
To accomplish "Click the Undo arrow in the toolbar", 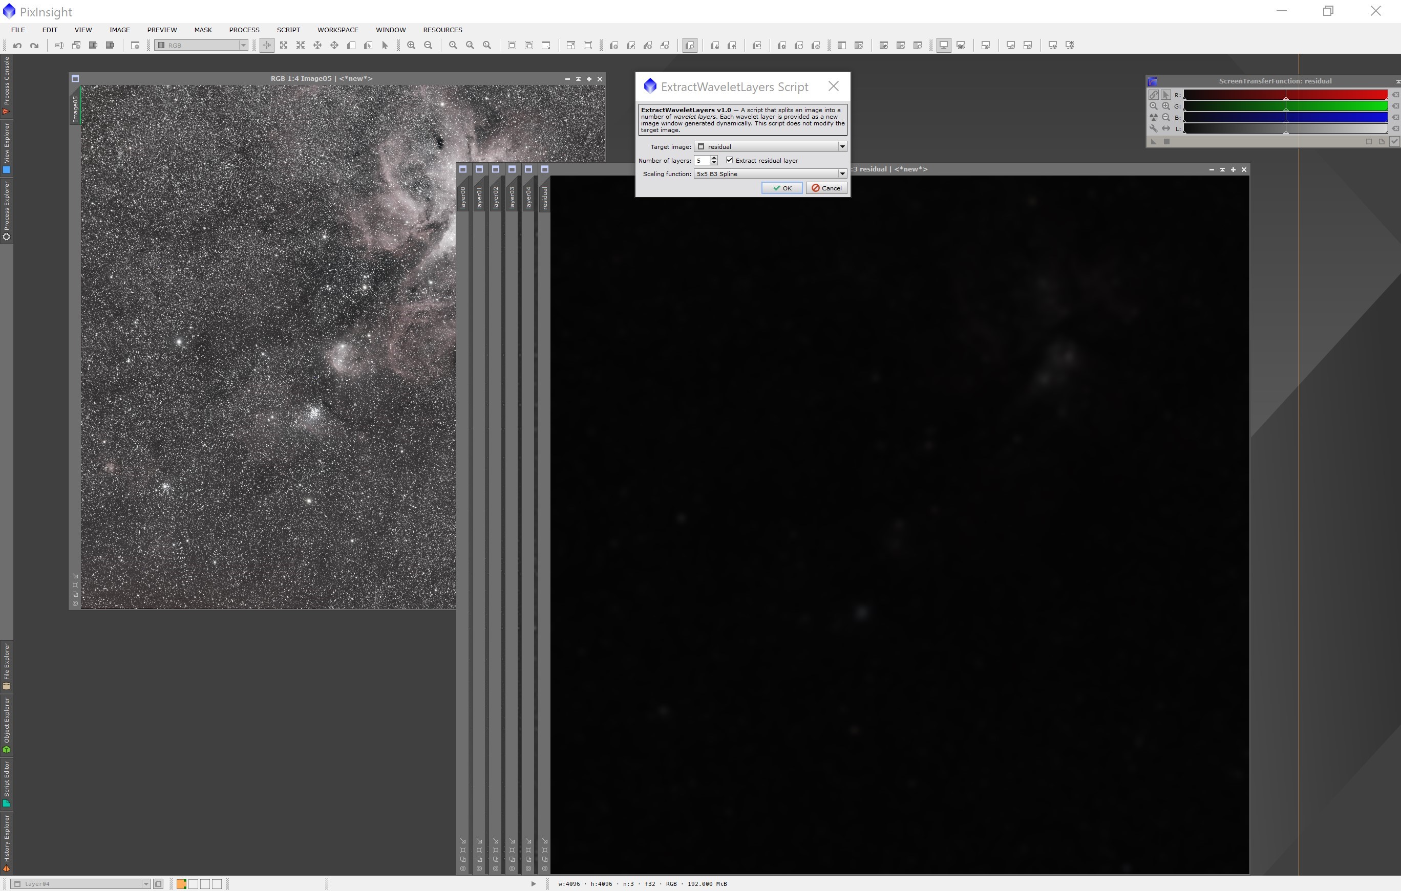I will click(x=17, y=46).
